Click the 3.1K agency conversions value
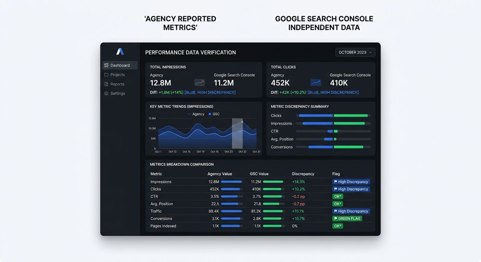Screen dimensions: 481x262 [215, 219]
